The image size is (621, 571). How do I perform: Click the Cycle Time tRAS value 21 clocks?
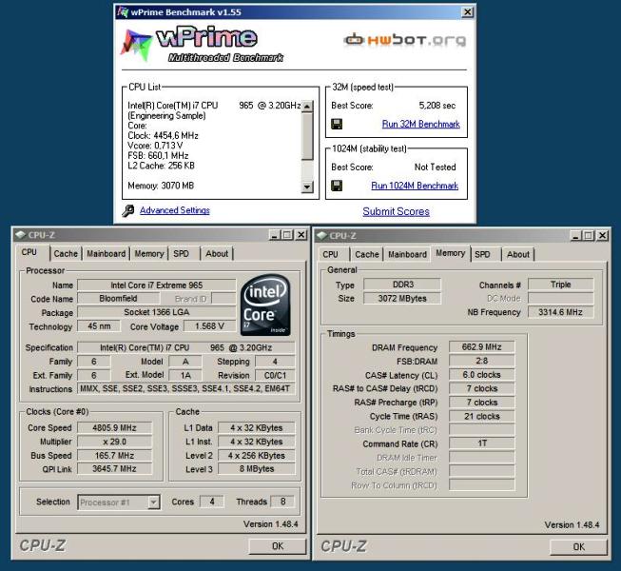tap(482, 417)
